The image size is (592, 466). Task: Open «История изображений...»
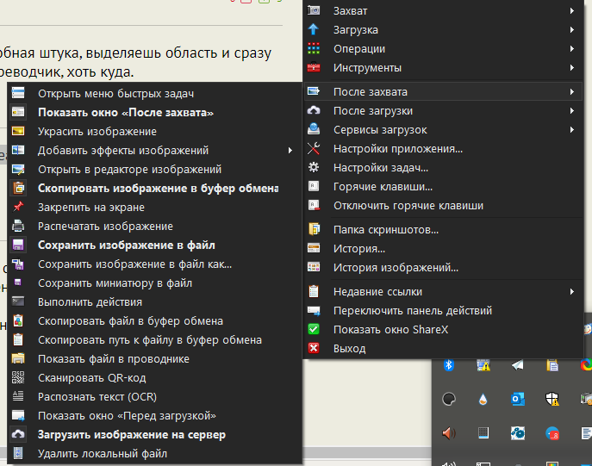pos(396,268)
